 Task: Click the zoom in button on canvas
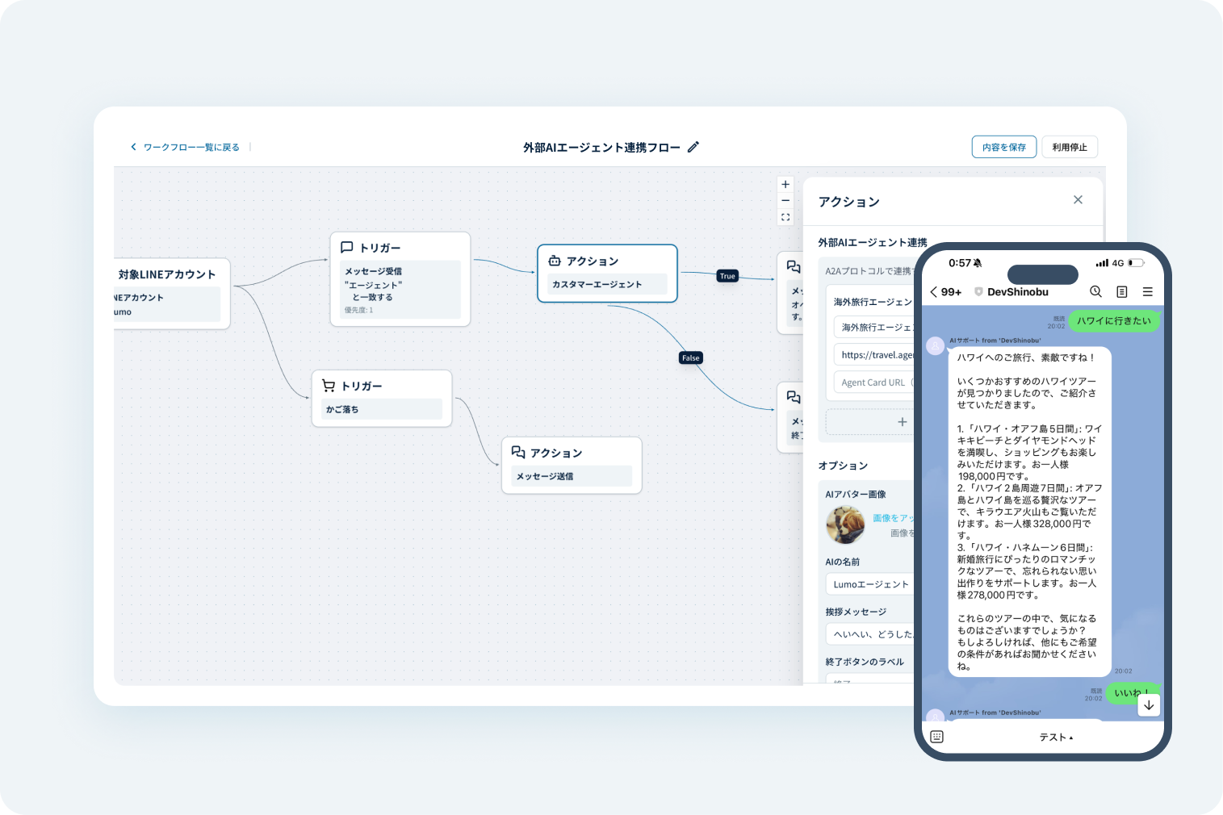pyautogui.click(x=785, y=184)
